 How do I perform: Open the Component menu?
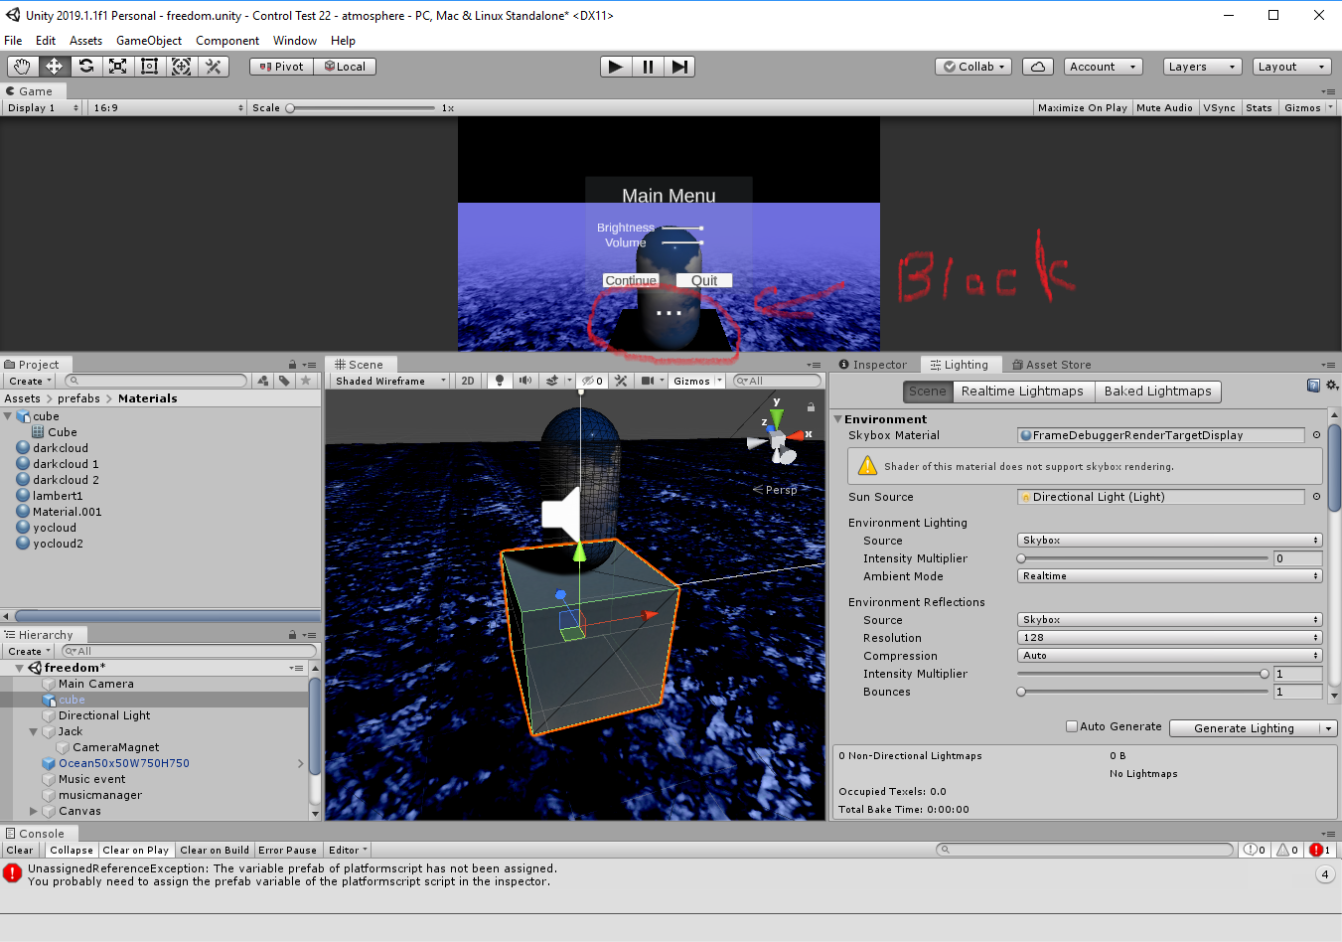227,41
